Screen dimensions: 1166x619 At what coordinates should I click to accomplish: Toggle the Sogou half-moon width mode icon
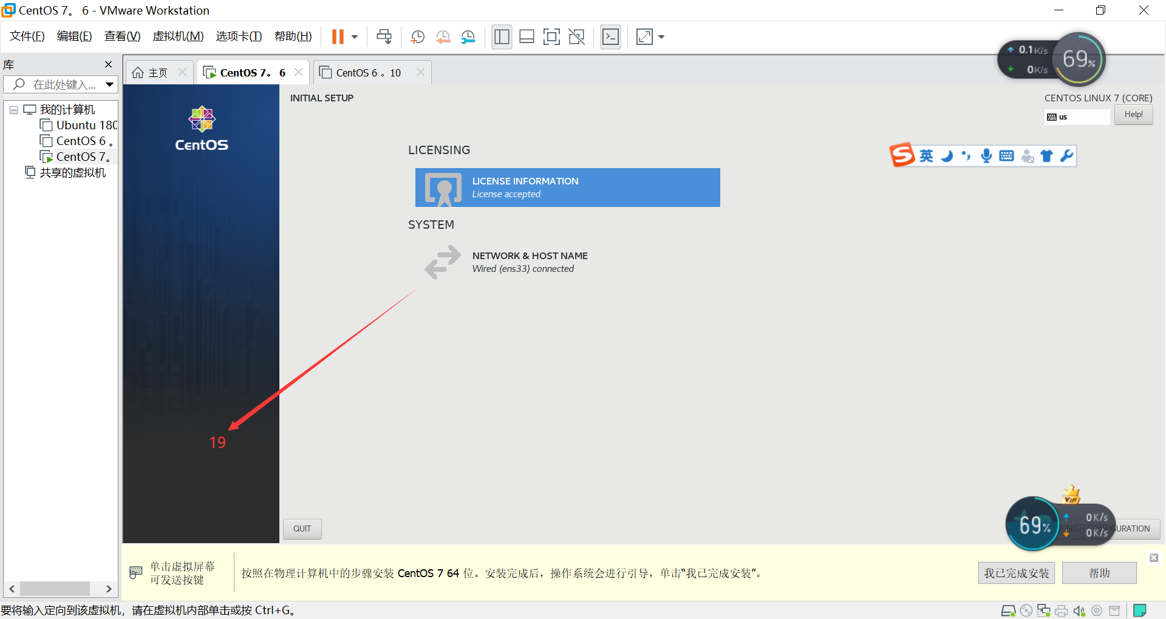947,156
